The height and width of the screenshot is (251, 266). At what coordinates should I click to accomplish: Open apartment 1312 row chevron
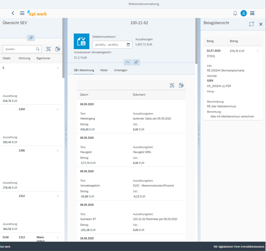coord(58,196)
